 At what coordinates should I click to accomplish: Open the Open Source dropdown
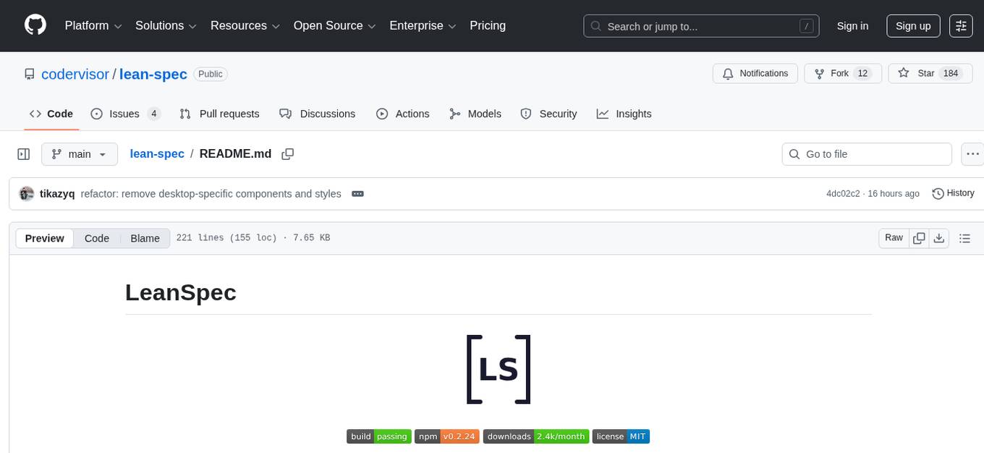pyautogui.click(x=334, y=25)
